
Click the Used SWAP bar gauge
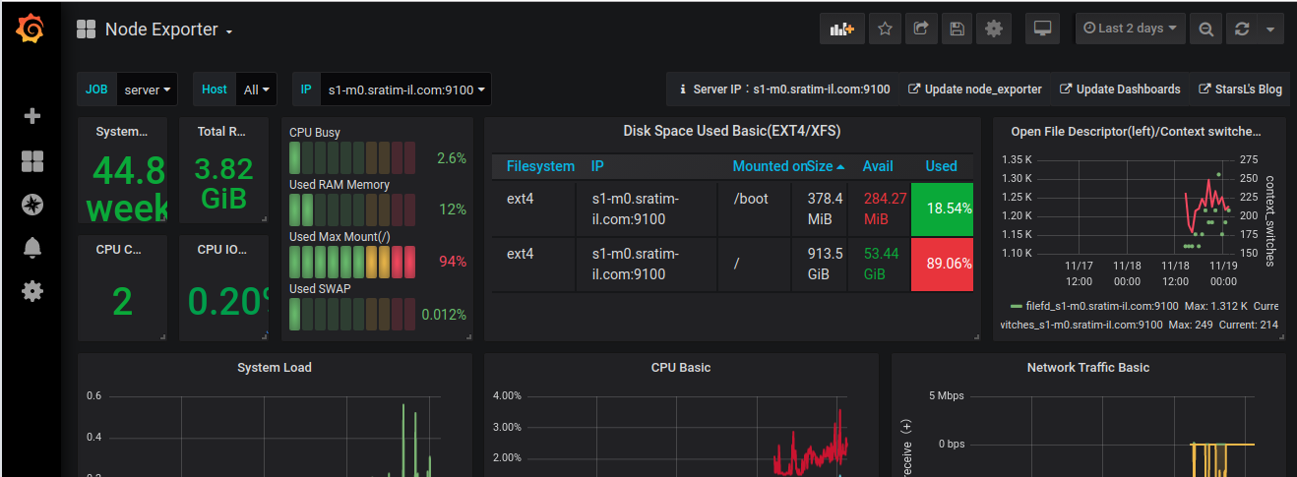[354, 314]
